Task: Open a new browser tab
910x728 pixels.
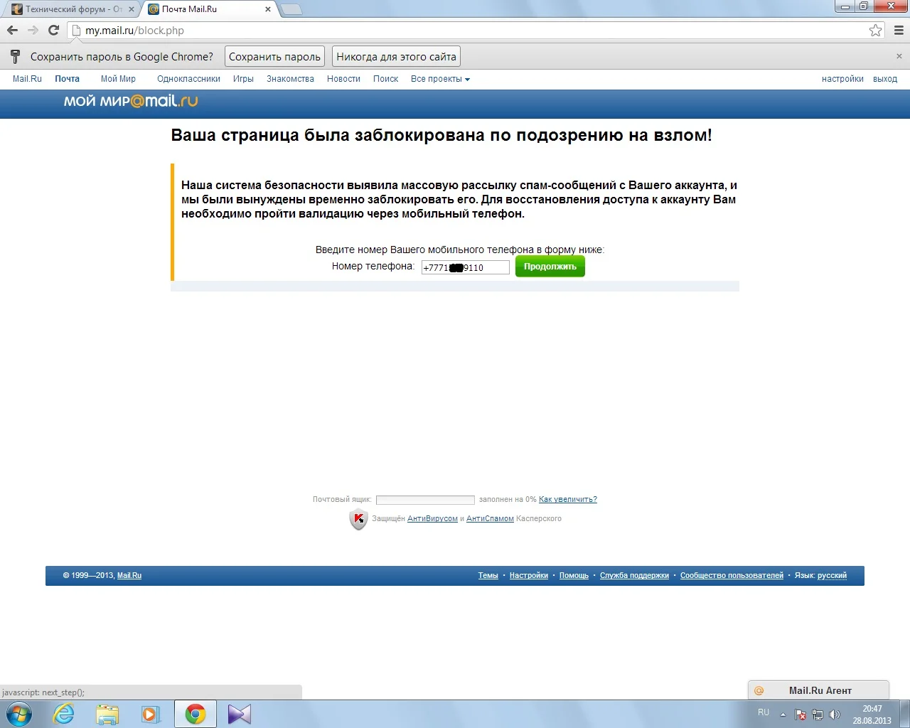Action: coord(291,9)
